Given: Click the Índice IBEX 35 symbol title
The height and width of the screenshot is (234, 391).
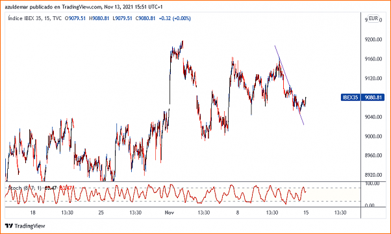Looking at the screenshot, I should click(34, 18).
